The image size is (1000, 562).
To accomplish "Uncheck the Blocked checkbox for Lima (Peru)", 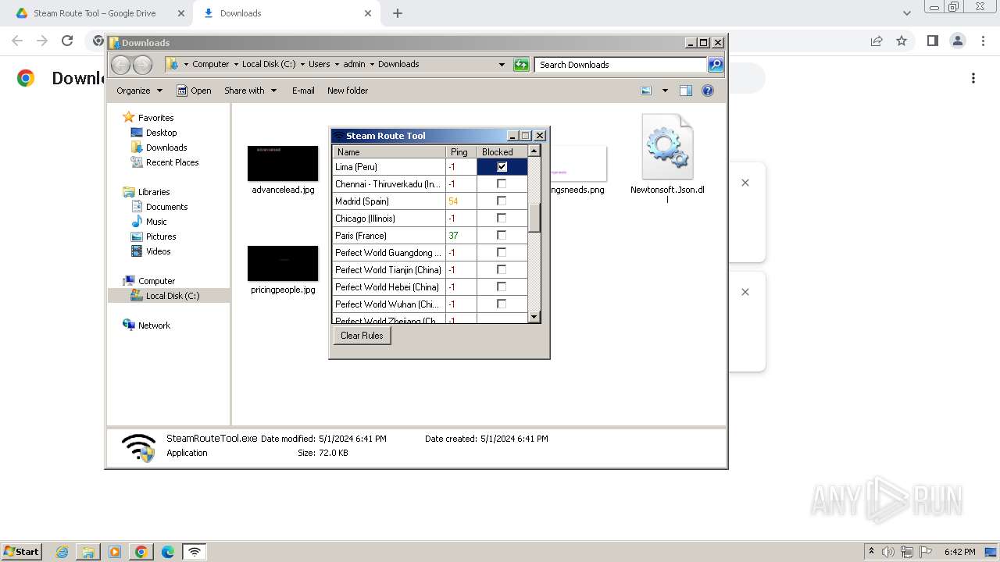I will click(x=502, y=166).
